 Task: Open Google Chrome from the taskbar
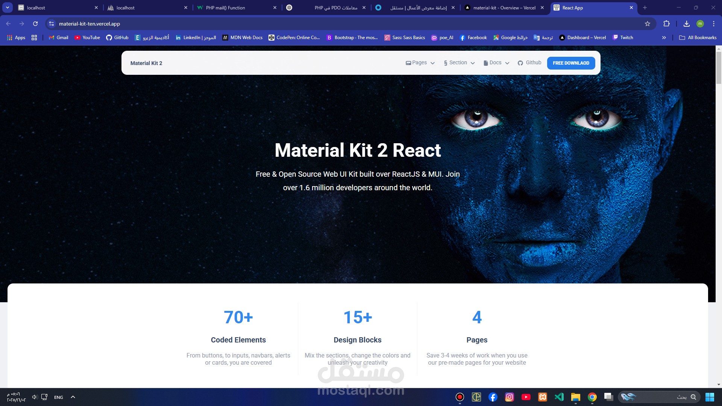pos(592,397)
